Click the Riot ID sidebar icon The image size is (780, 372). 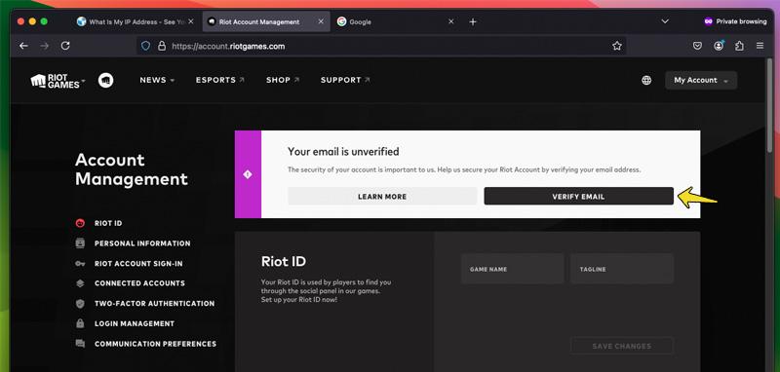point(80,223)
